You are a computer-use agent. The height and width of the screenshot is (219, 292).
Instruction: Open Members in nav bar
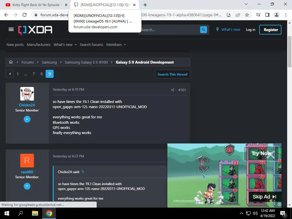click(114, 45)
